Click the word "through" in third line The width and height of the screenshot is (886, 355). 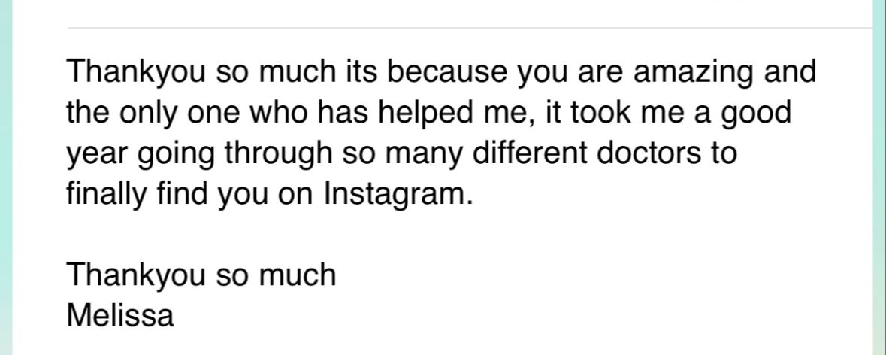[278, 154]
